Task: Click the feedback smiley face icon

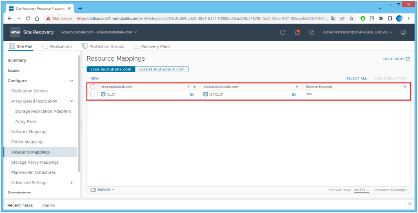Action: coord(403,32)
